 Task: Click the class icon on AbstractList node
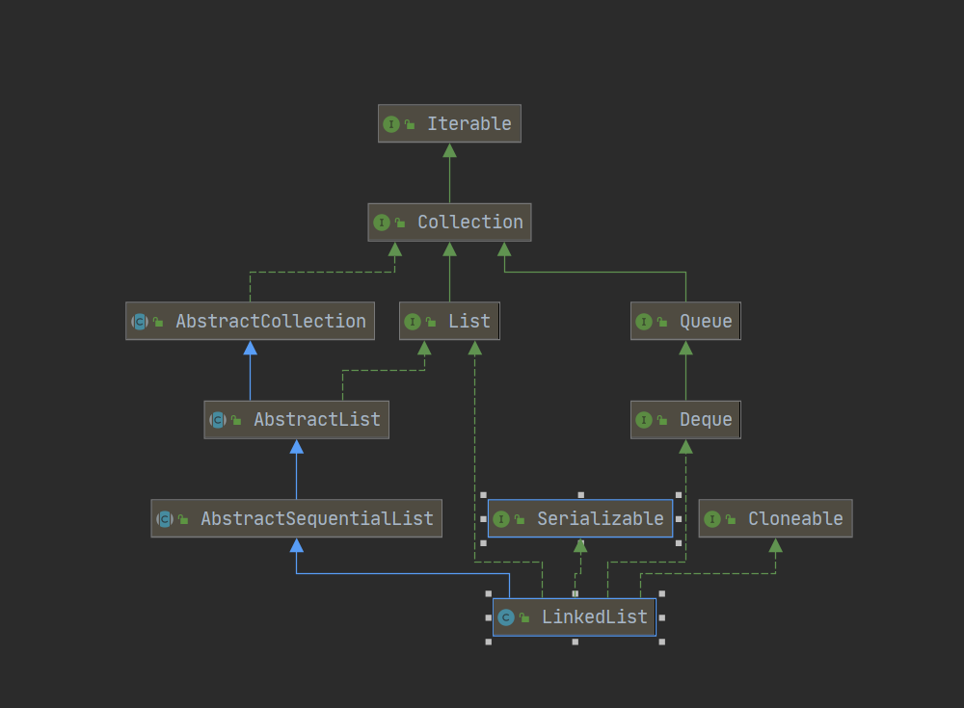[x=218, y=420]
